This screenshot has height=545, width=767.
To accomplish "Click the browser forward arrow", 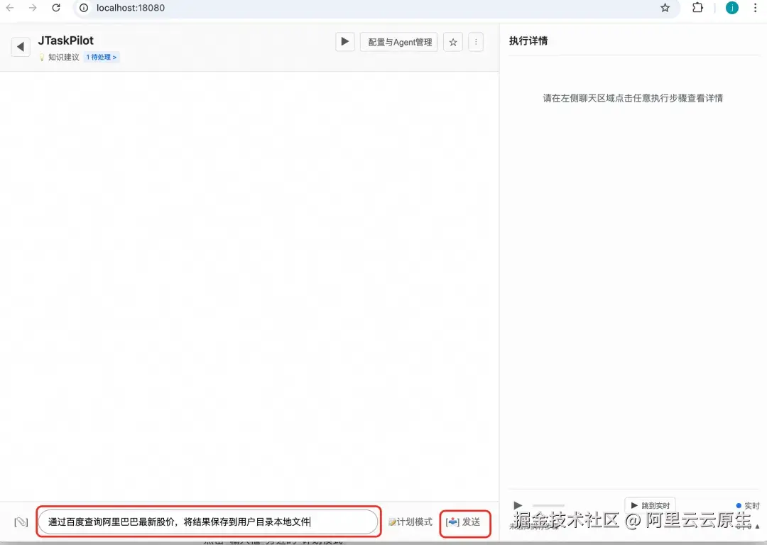I will tap(32, 8).
